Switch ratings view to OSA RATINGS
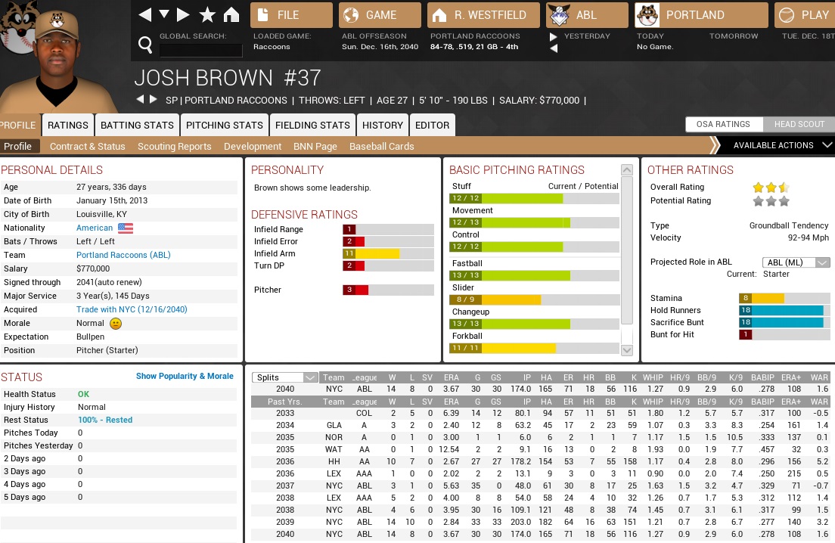This screenshot has width=835, height=543. (x=723, y=125)
